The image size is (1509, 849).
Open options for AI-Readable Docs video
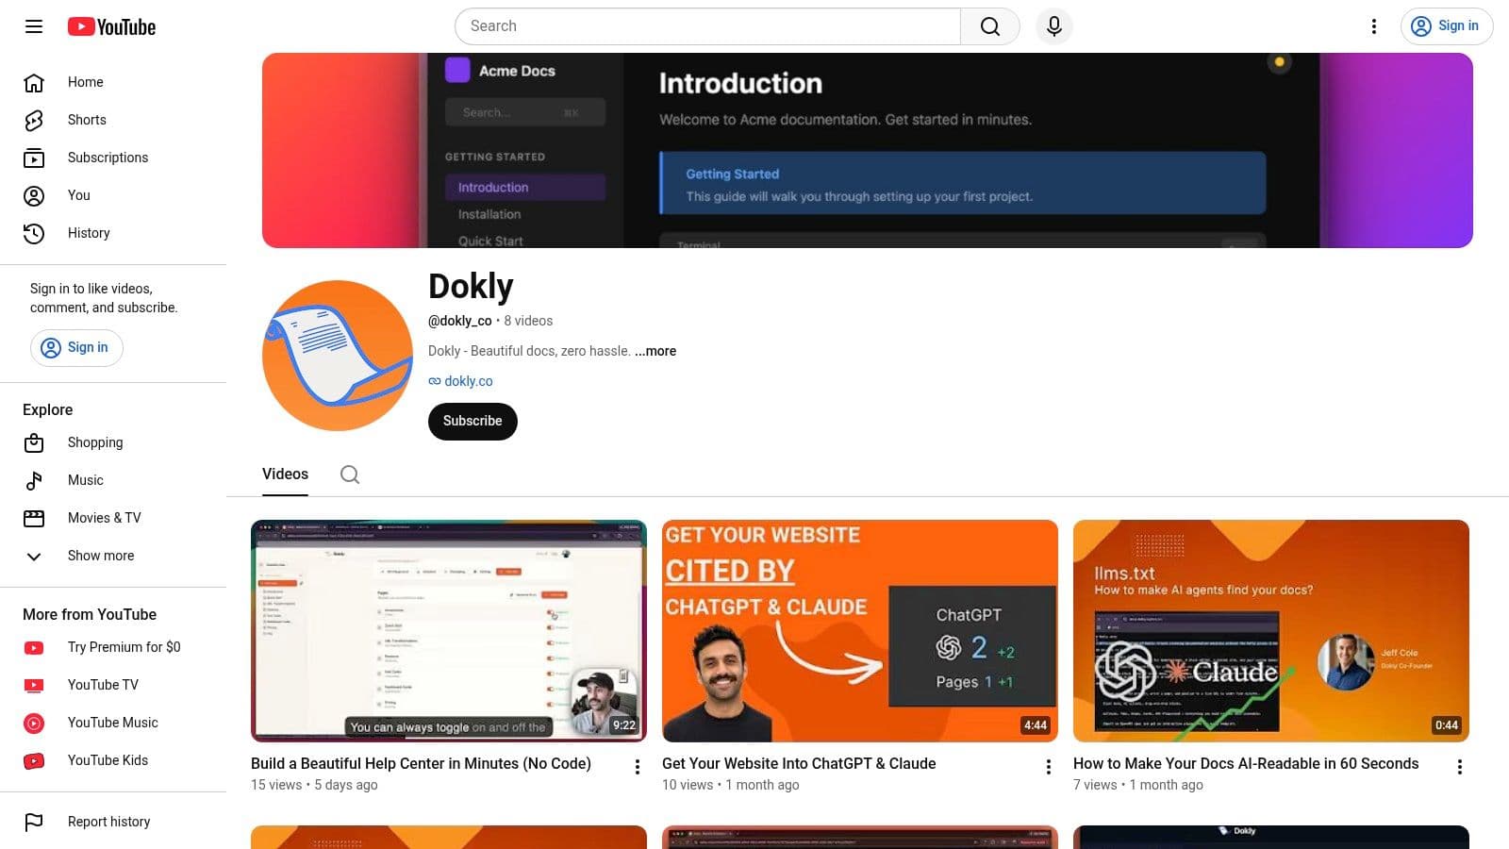coord(1460,767)
